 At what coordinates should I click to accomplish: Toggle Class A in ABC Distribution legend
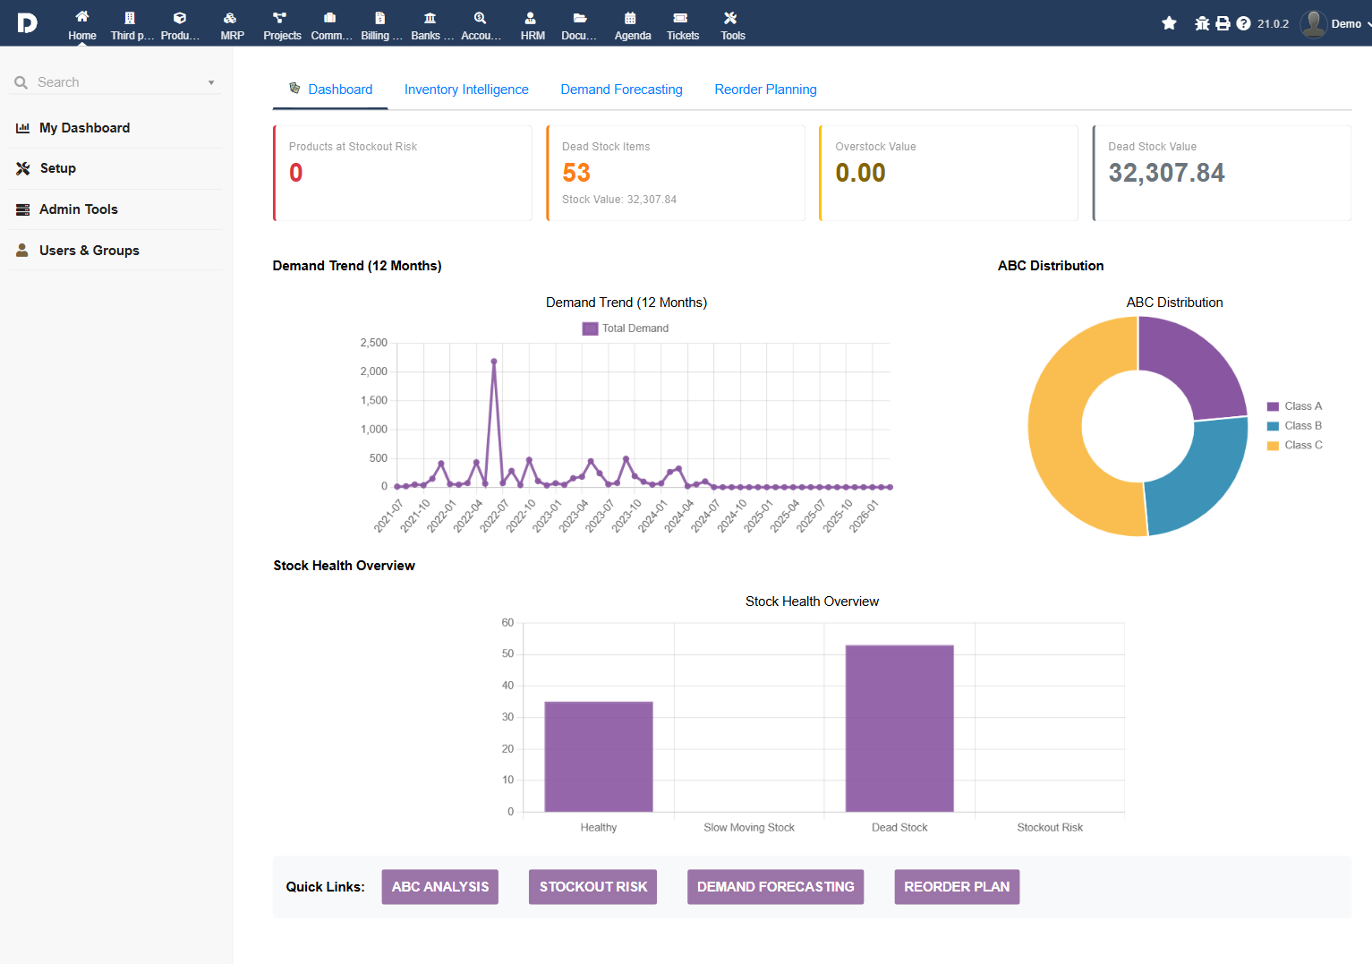click(1302, 406)
